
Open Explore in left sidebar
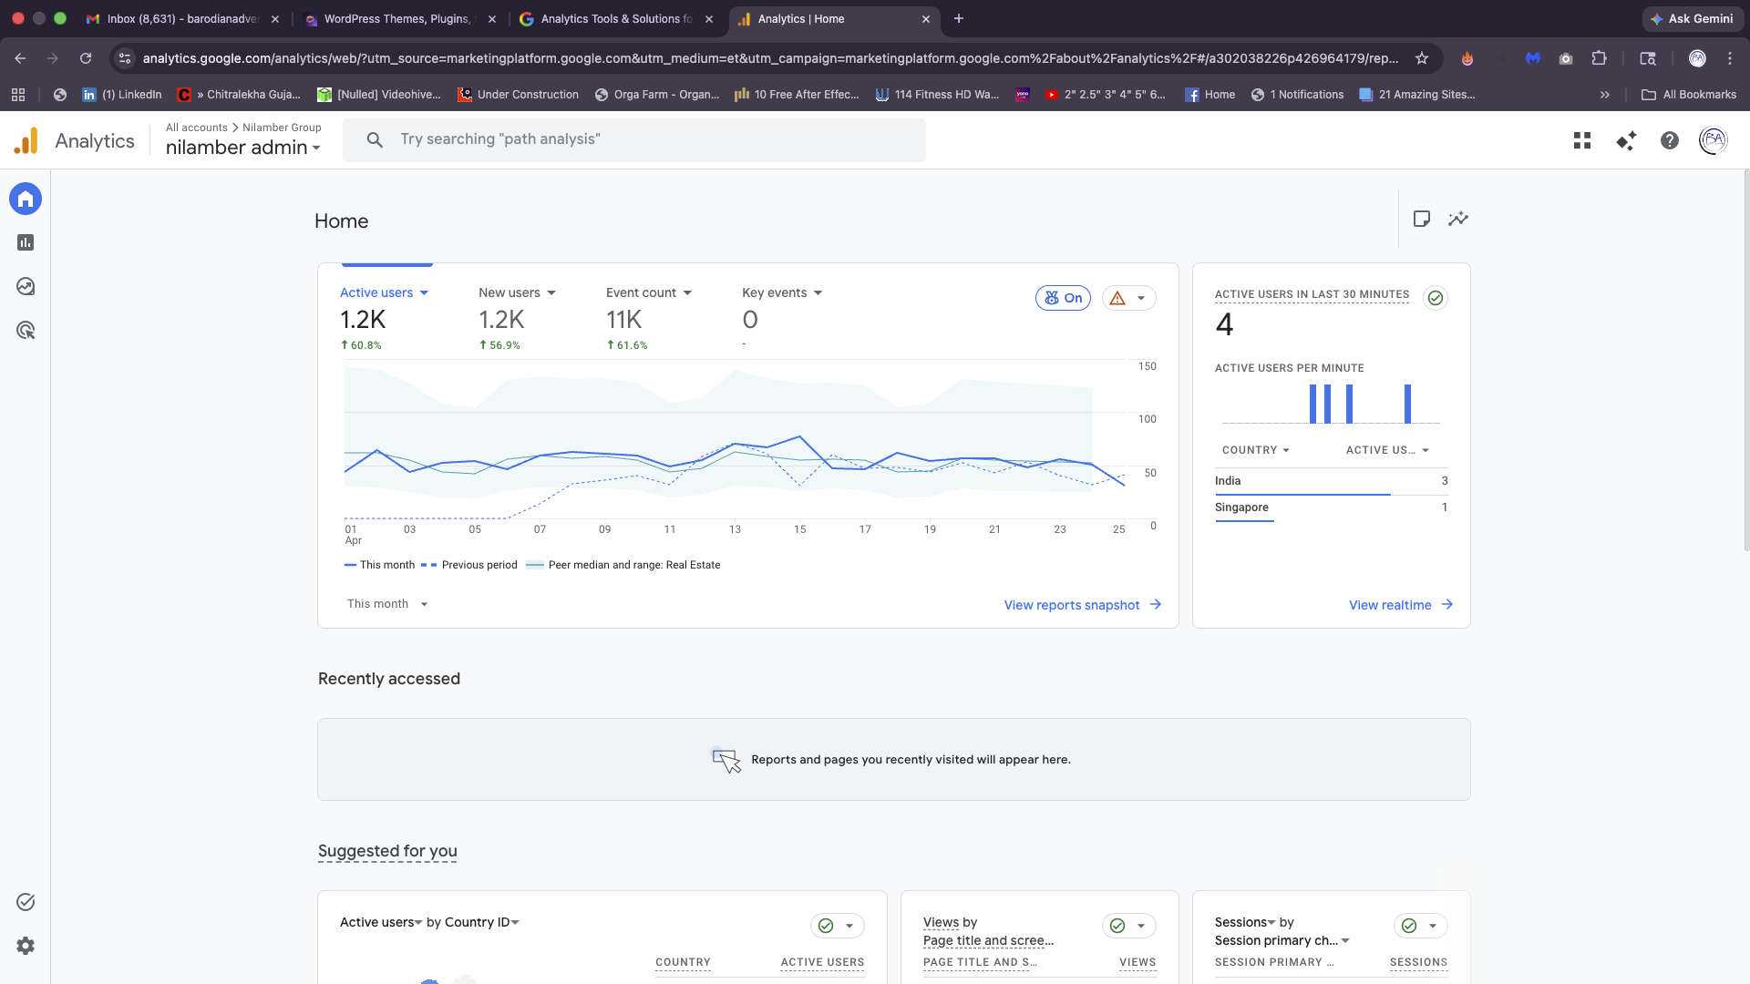pyautogui.click(x=26, y=286)
